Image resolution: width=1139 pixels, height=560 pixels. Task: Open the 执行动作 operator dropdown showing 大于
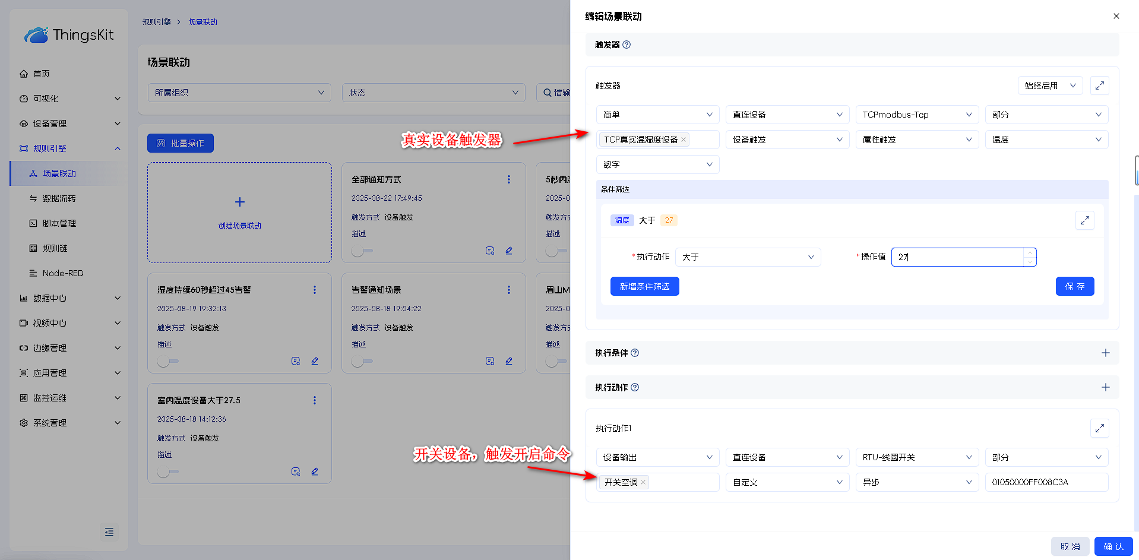[748, 257]
